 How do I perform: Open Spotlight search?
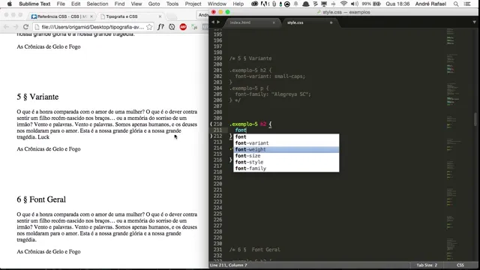[x=456, y=4]
